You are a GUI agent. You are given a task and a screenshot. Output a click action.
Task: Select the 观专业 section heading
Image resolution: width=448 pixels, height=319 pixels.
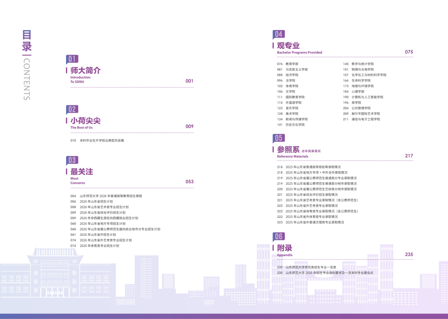pyautogui.click(x=288, y=46)
